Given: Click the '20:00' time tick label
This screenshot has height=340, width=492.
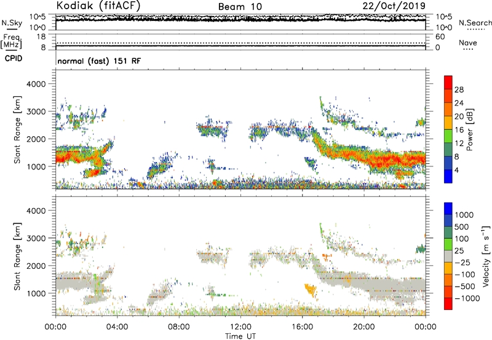Looking at the screenshot, I should 363,327.
